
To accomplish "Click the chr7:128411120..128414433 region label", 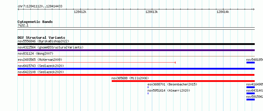I will 40,6.
